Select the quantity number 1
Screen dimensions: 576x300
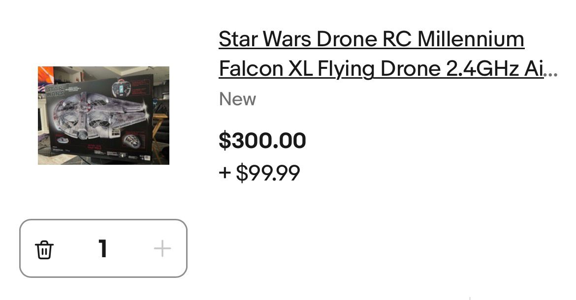[x=102, y=249]
